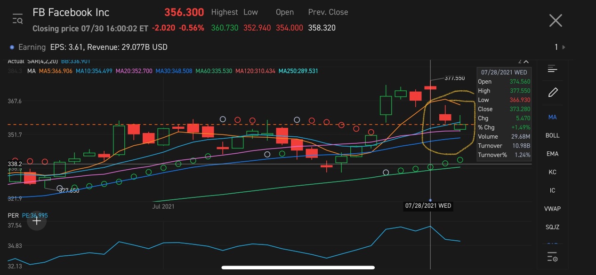Open the chart style lines icon
Screen dimensions: 596x275
point(553,70)
